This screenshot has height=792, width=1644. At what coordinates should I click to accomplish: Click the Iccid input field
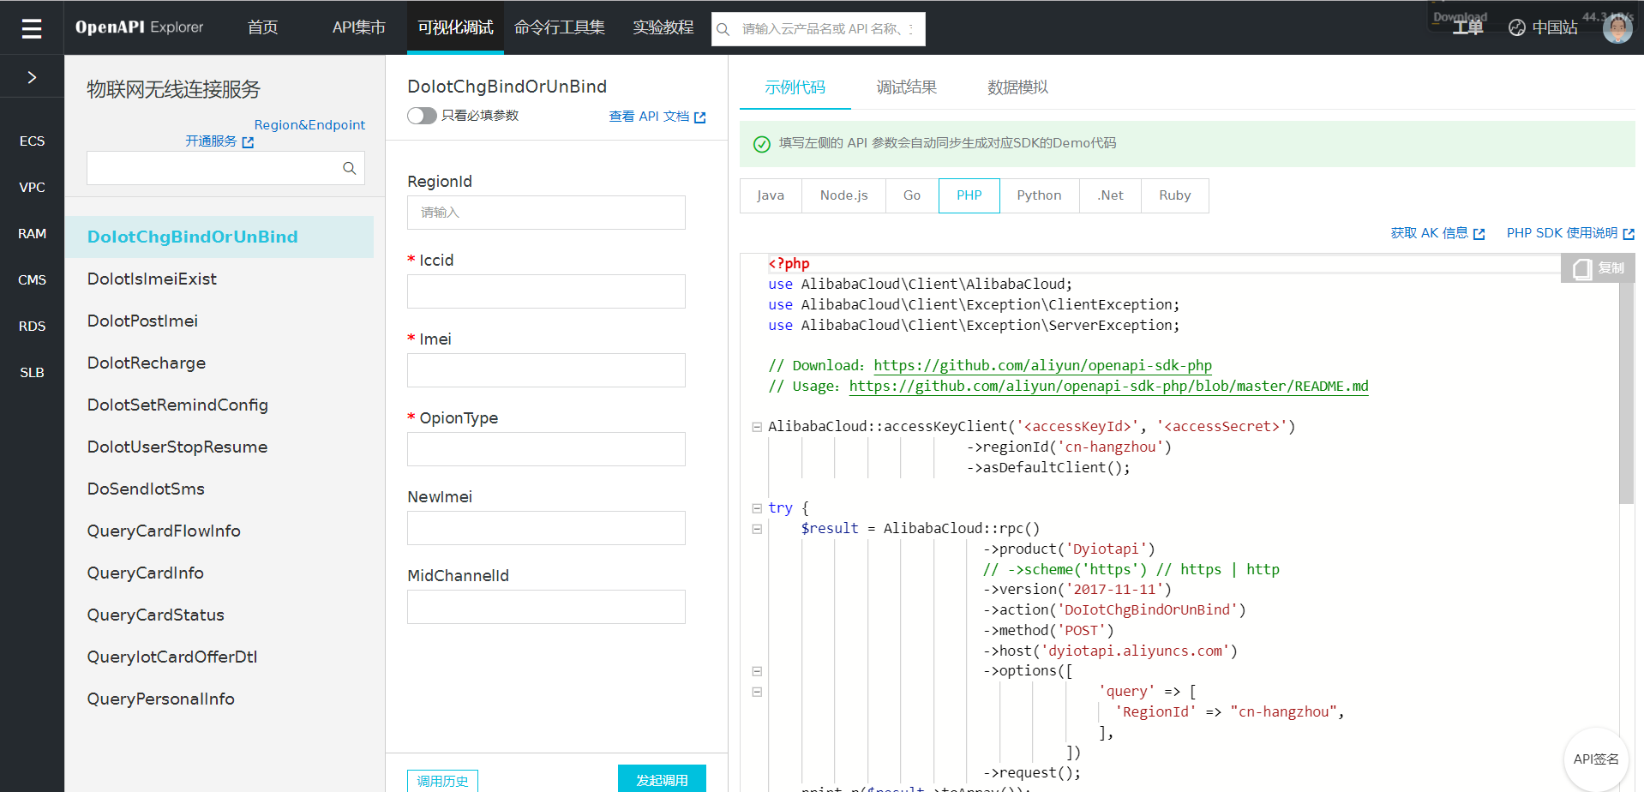(x=546, y=291)
